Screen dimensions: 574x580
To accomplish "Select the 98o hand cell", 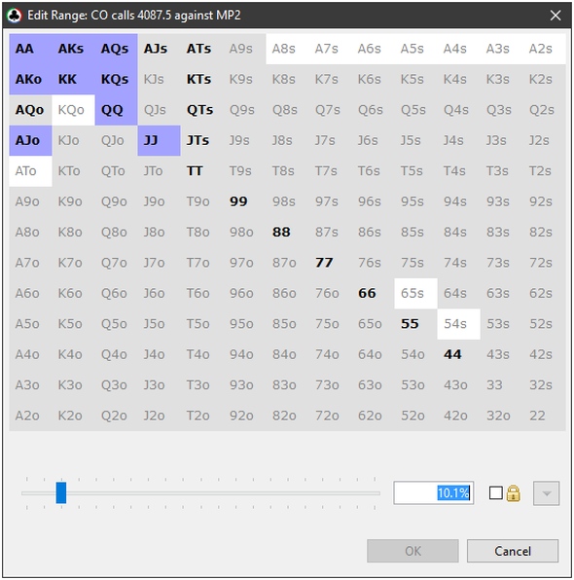I will tap(244, 233).
